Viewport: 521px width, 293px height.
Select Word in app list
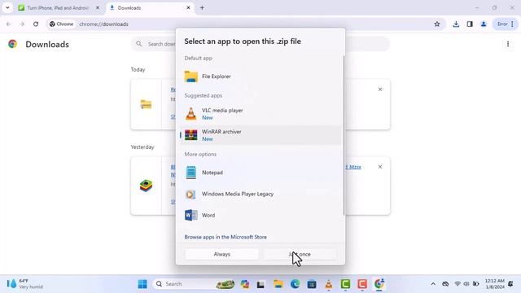(x=260, y=215)
